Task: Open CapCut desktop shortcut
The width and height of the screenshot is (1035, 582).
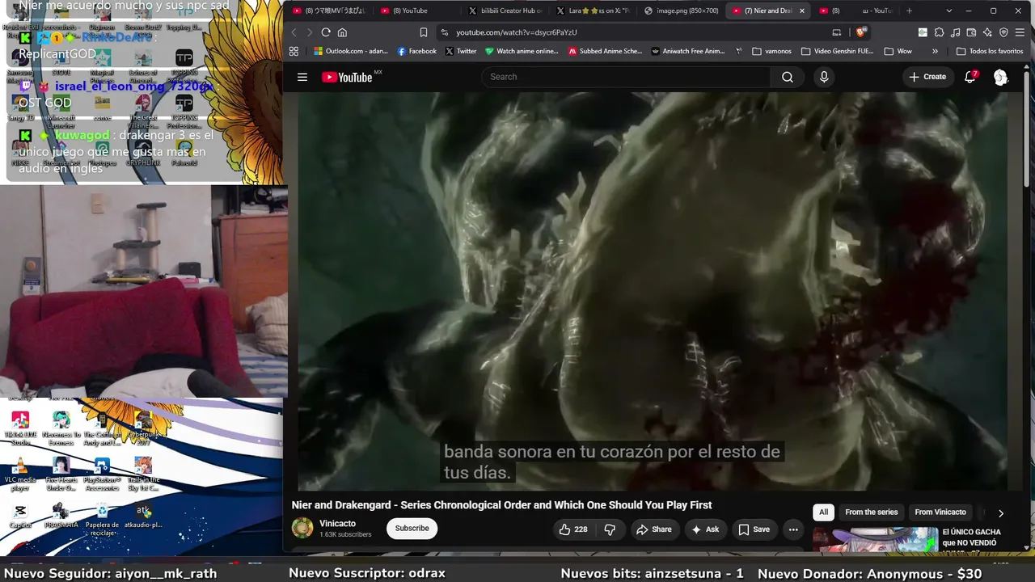Action: pos(20,516)
